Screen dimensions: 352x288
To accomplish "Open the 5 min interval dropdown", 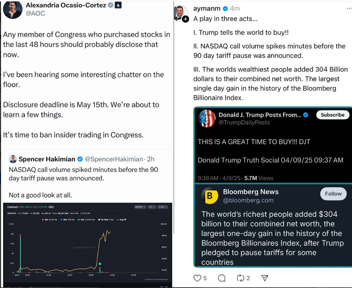I will 162,207.
